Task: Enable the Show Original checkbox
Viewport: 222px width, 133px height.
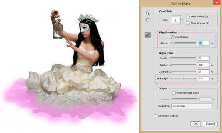Action: pos(188,23)
